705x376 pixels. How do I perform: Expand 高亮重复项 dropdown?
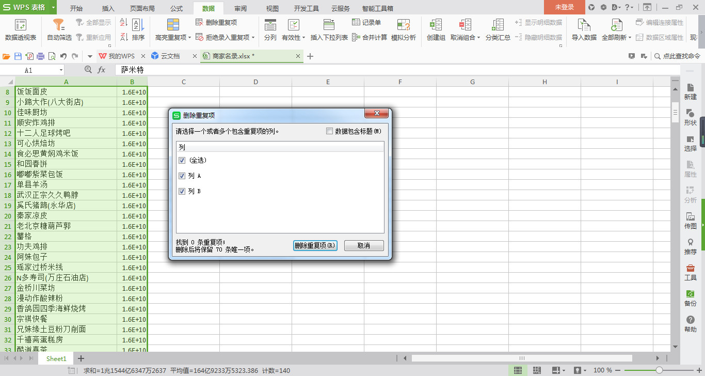point(189,38)
